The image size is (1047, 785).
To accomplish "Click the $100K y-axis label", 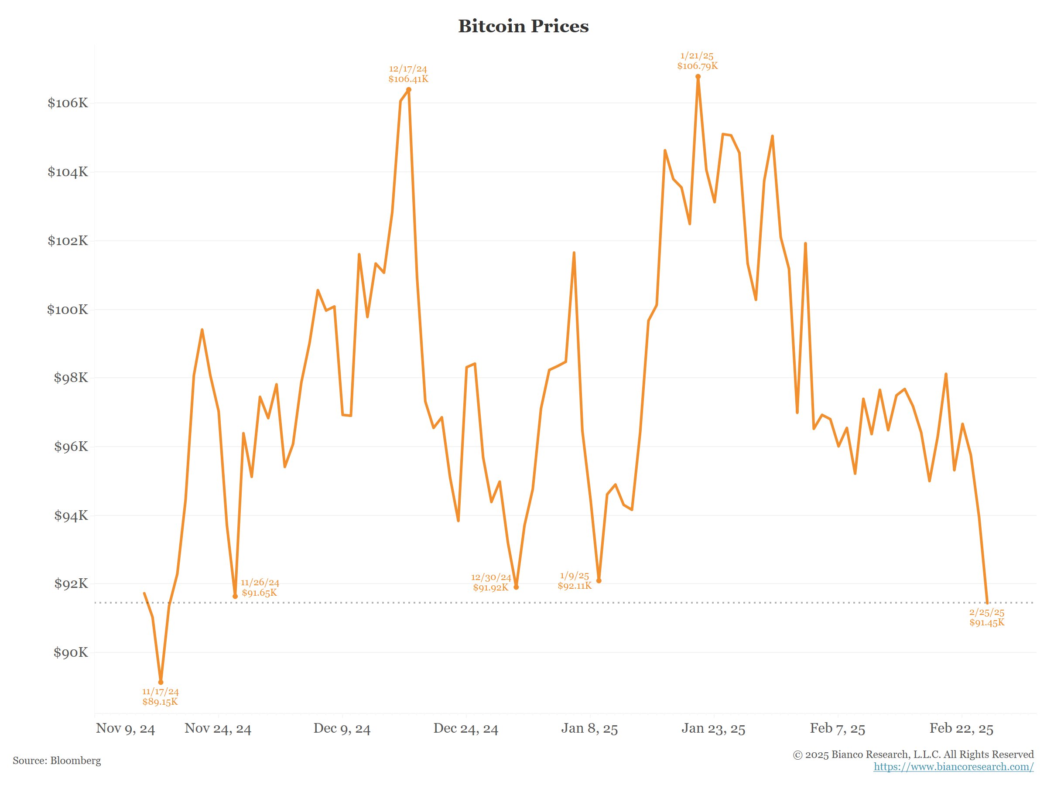I will 68,310.
